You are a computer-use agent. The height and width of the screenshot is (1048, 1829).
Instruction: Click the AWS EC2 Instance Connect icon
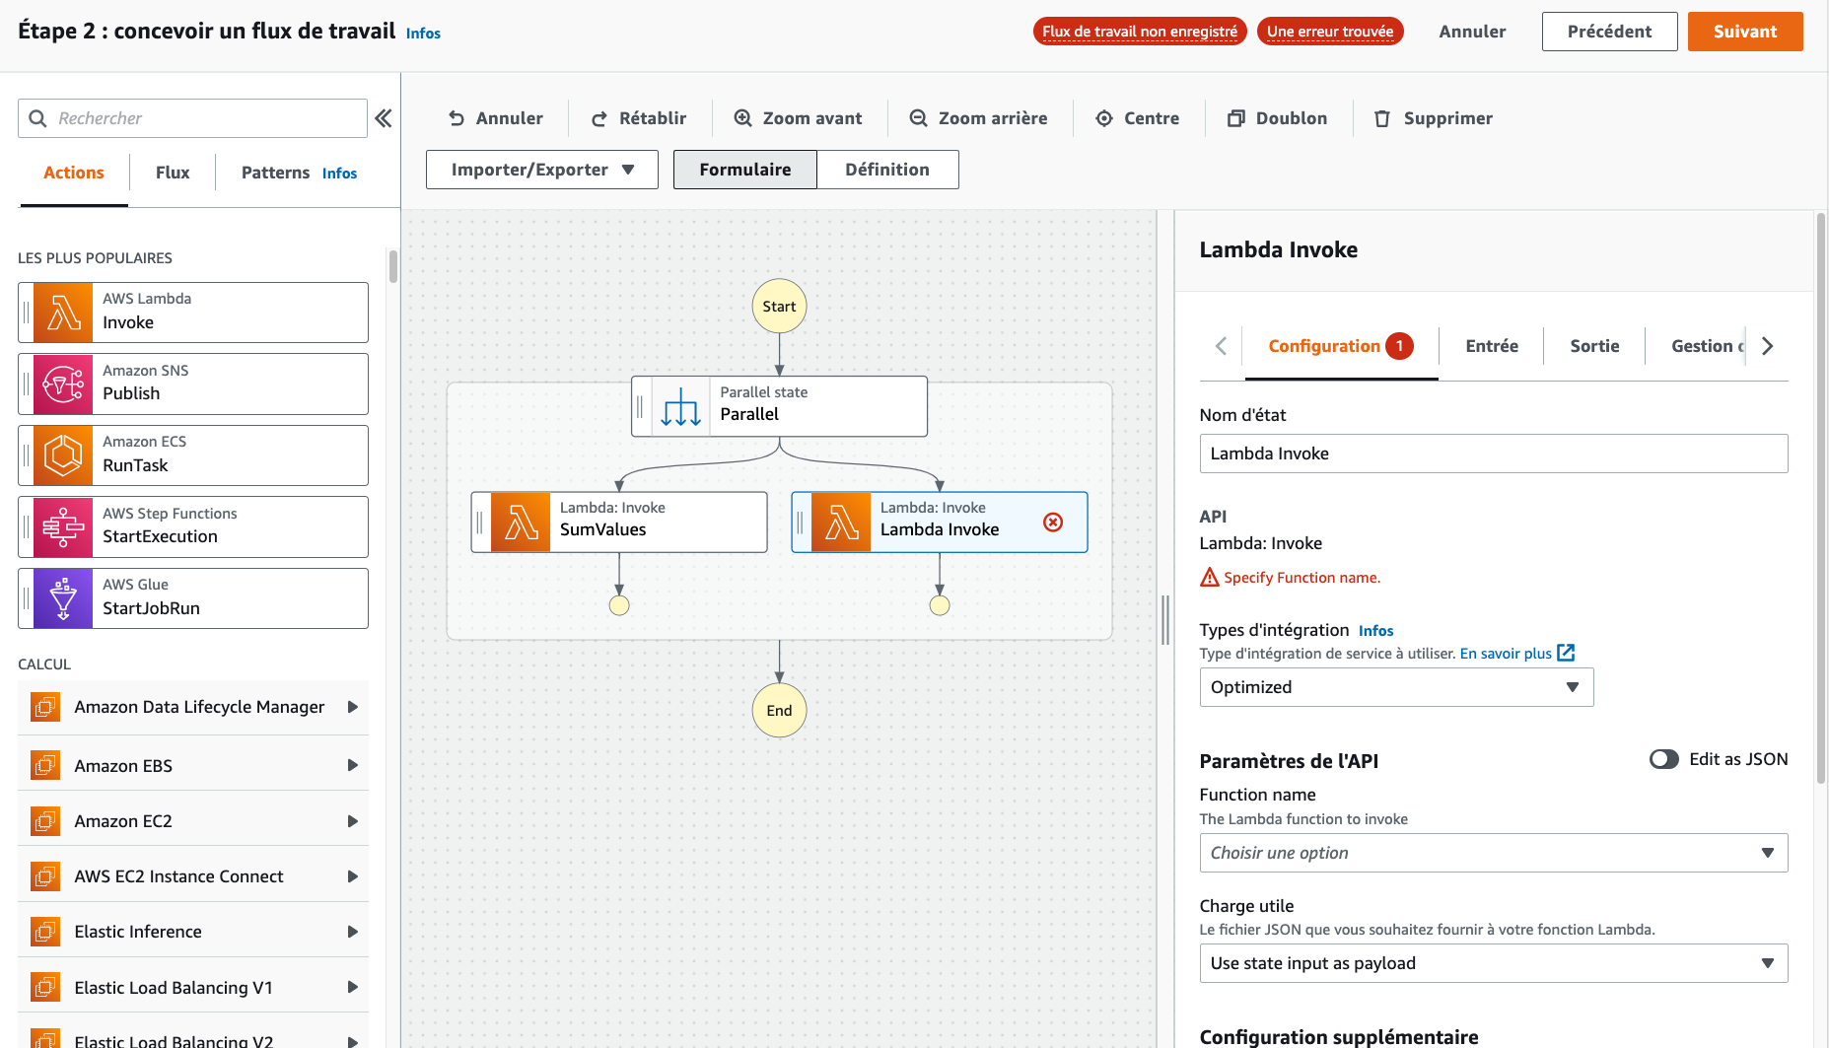tap(45, 876)
